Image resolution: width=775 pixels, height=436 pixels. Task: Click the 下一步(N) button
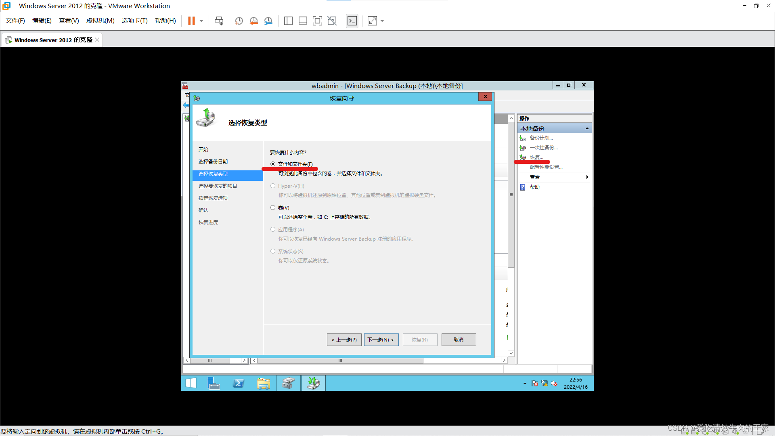[381, 340]
